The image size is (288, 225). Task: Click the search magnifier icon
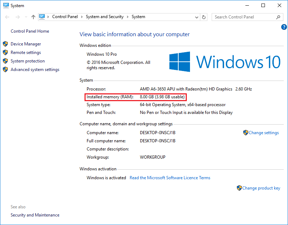278,17
